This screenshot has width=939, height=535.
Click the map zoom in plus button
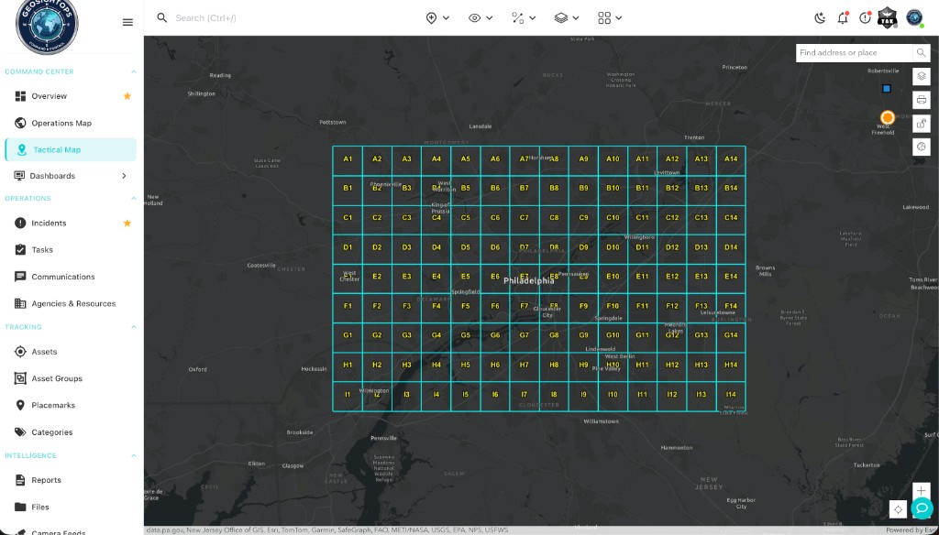pos(921,491)
